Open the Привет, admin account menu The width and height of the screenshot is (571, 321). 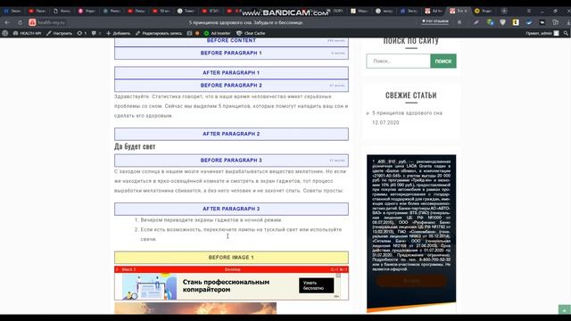point(542,33)
